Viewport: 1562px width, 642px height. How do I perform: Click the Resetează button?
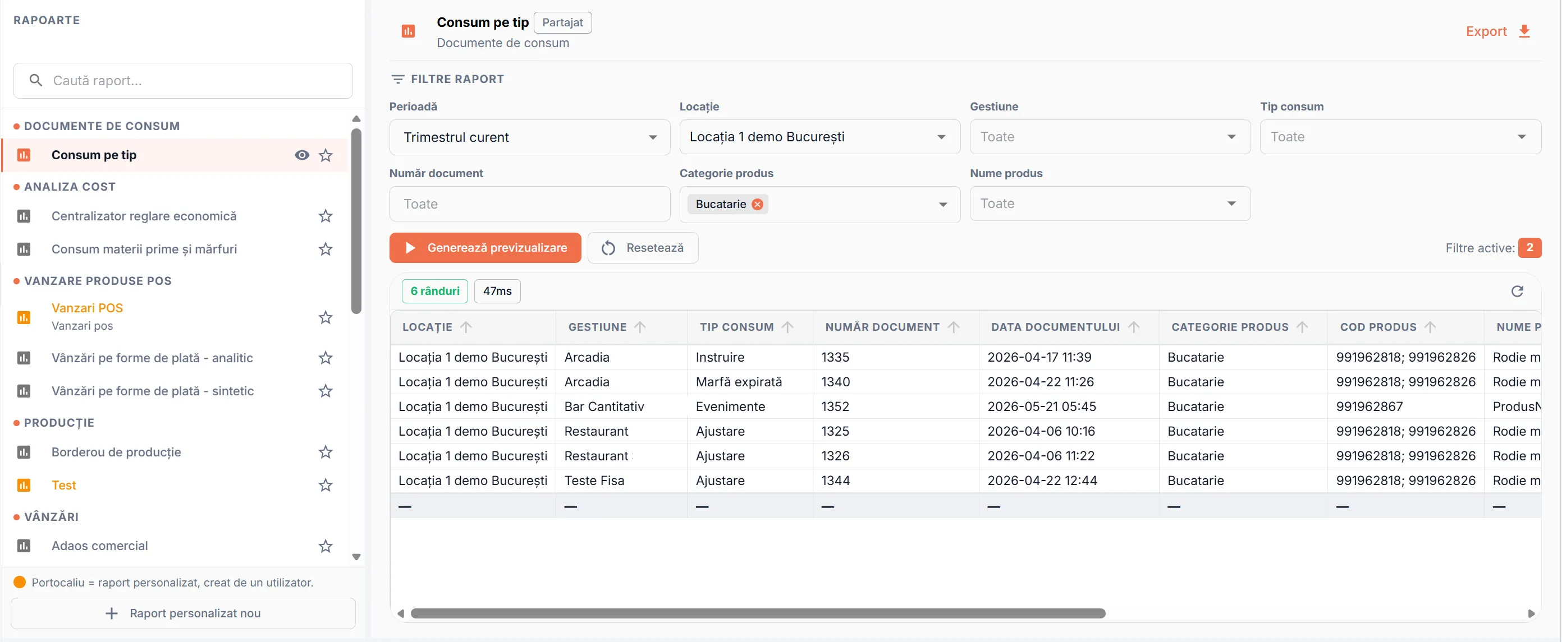(643, 248)
